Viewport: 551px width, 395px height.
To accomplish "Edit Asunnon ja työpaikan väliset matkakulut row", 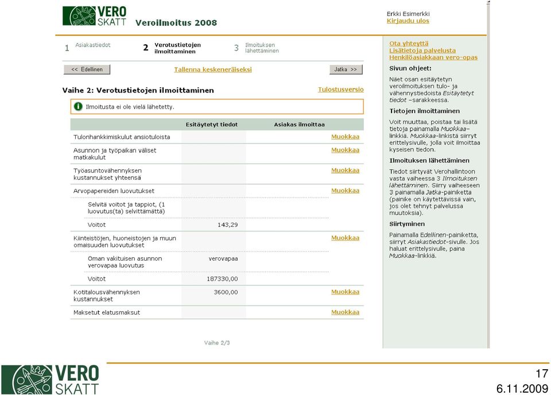I will coord(345,150).
